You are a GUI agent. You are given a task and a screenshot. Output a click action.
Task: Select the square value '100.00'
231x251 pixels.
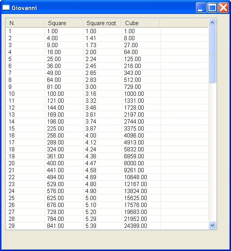coord(55,94)
